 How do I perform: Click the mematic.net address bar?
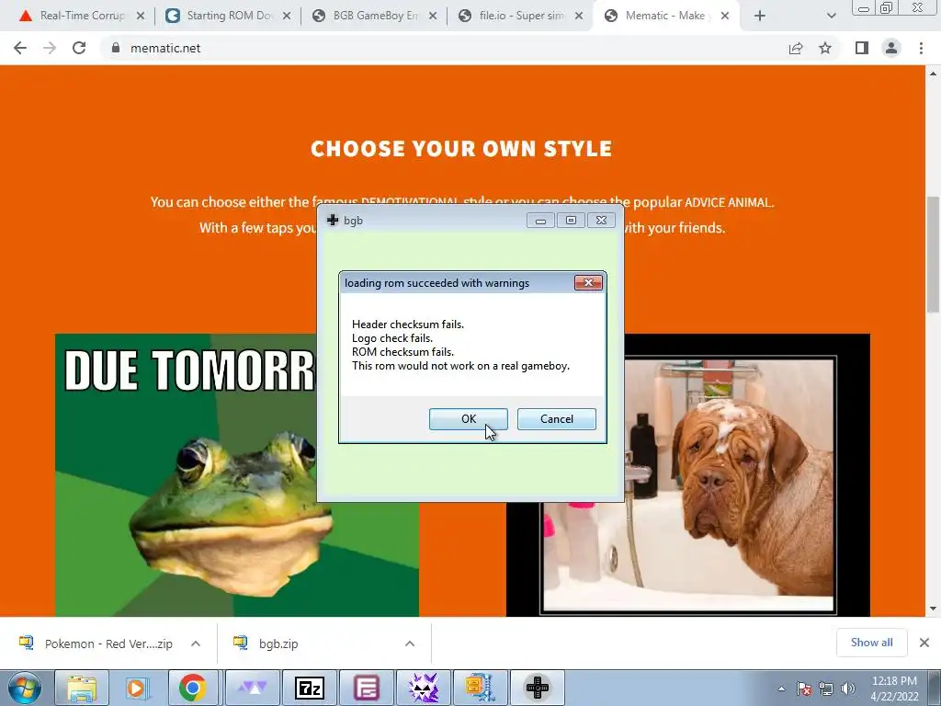tap(444, 48)
